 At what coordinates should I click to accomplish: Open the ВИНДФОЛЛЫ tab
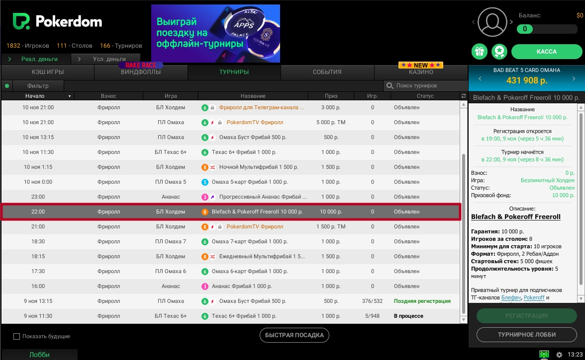point(141,72)
